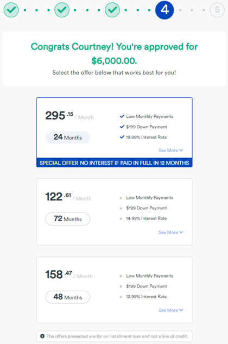This screenshot has width=228, height=344.
Task: Select the 72 Months term option
Action: click(67, 218)
